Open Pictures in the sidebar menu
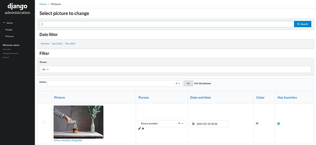The height and width of the screenshot is (145, 316). (9, 36)
